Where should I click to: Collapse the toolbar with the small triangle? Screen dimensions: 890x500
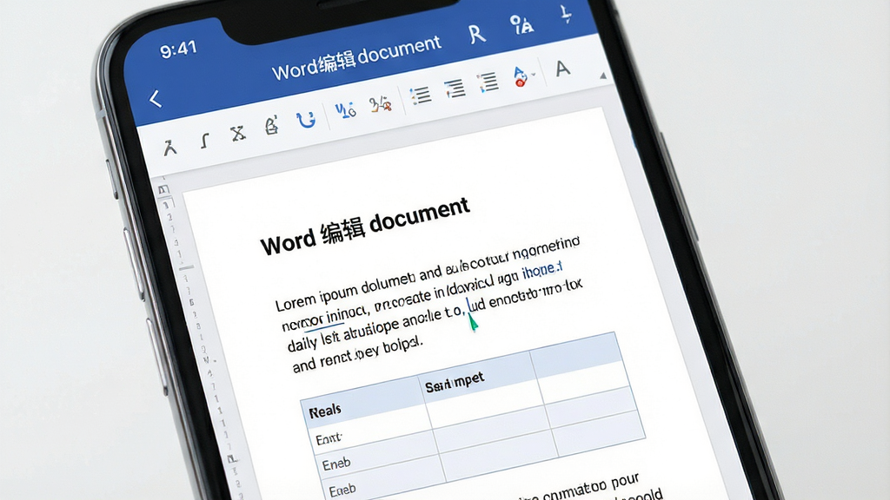[603, 76]
